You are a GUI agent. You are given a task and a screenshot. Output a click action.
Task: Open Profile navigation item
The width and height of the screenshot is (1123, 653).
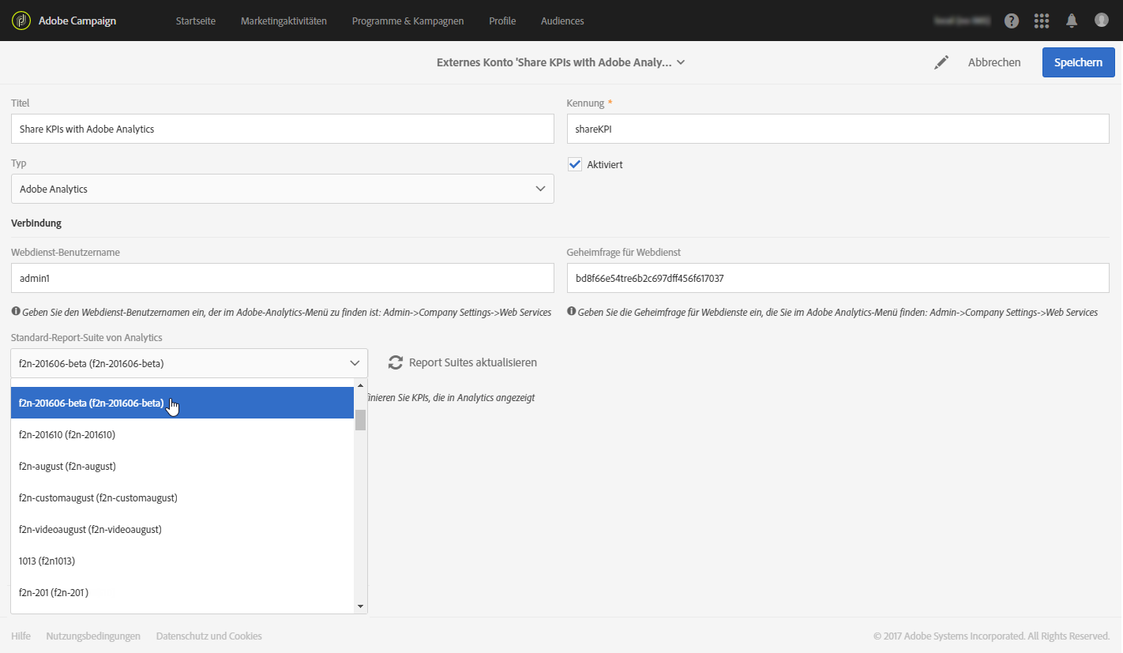(502, 21)
